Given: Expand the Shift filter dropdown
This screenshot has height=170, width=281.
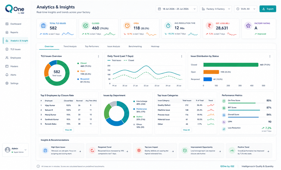Looking at the screenshot, I should point(245,9).
